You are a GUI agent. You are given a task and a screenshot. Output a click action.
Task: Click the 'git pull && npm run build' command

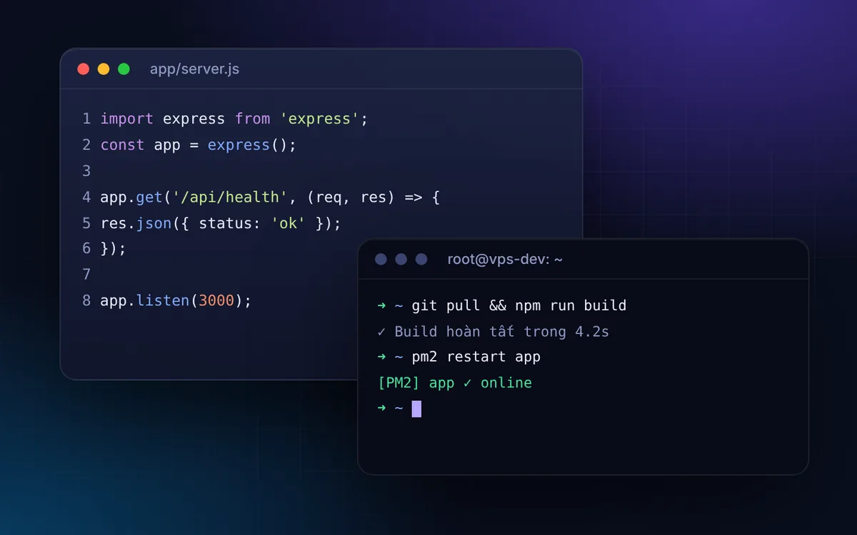click(519, 305)
